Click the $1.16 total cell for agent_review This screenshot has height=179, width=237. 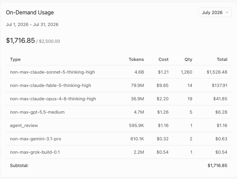point(222,126)
